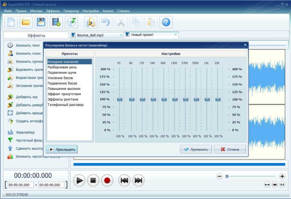291x199 pixels.
Task: Click the Применить button
Action: coord(196,149)
